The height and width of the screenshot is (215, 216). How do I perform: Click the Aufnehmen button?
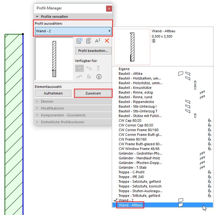coord(53,93)
